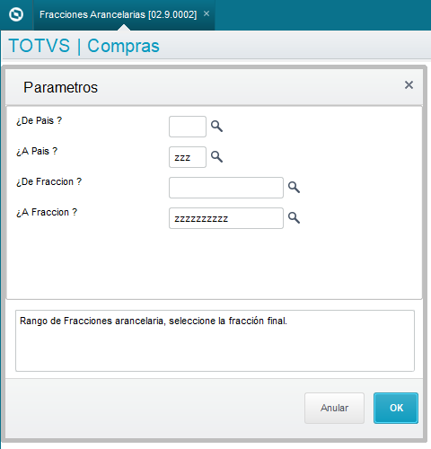Click the TOTVS logo icon
431x449 pixels.
tap(16, 14)
